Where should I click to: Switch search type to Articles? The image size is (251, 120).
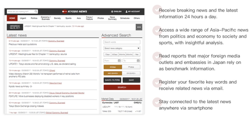(113, 67)
